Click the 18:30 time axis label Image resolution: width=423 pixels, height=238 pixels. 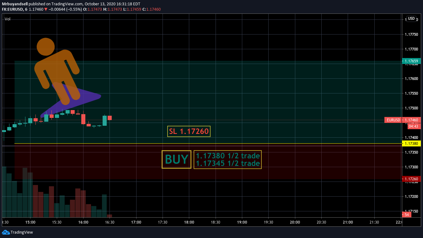215,222
